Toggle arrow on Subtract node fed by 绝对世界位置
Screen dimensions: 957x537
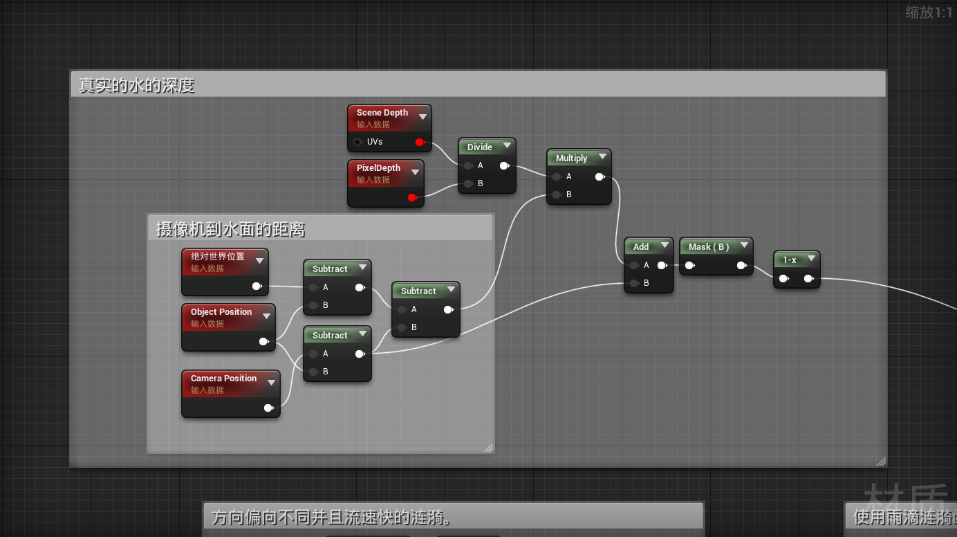coord(362,268)
